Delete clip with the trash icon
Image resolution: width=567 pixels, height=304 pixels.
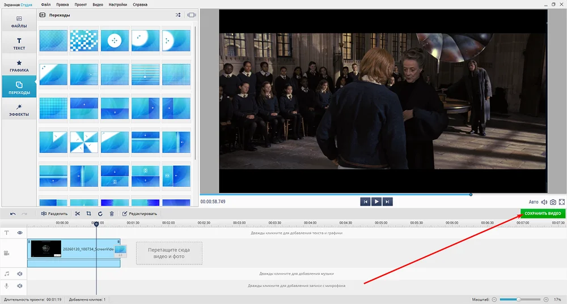(x=112, y=214)
